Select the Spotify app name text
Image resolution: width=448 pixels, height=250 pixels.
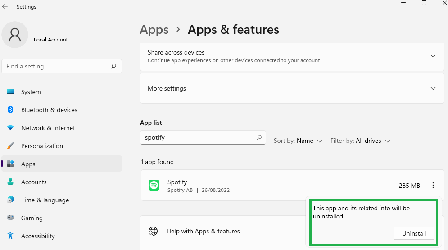177,182
